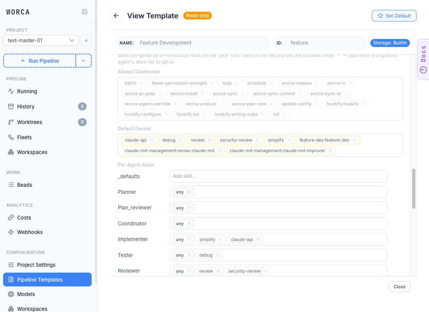Click the plus icon to add project
This screenshot has height=312, width=429.
tap(86, 41)
